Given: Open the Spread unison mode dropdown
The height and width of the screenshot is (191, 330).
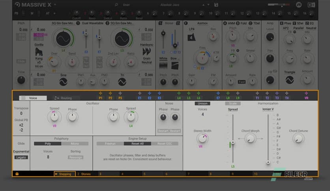Looking at the screenshot, I should tap(233, 109).
